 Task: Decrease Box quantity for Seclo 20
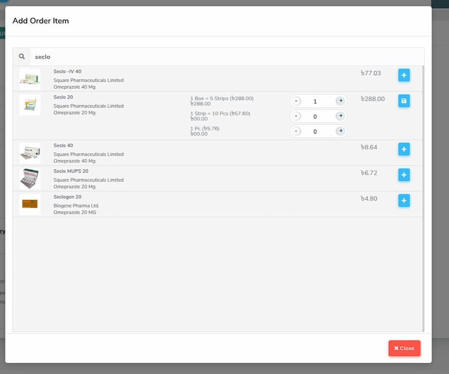(x=296, y=101)
